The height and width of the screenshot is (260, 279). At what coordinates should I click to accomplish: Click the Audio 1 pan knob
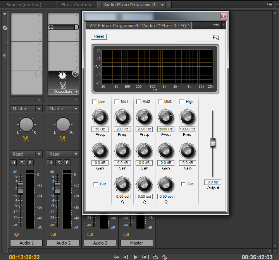(x=26, y=125)
